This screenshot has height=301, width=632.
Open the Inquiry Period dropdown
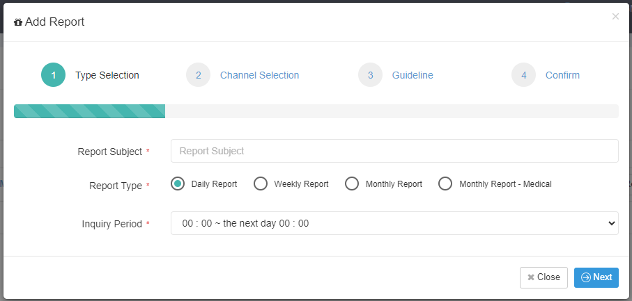[394, 223]
